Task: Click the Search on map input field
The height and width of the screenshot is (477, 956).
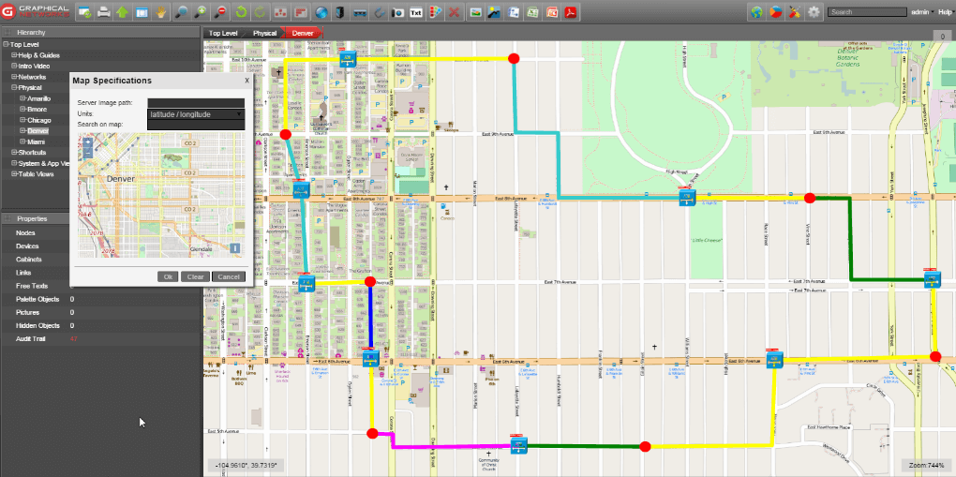Action: point(196,125)
